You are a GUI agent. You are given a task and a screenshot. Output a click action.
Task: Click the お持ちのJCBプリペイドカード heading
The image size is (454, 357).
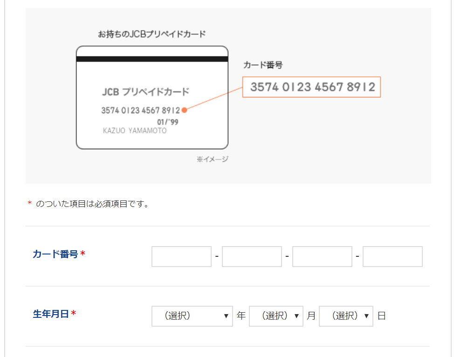click(x=151, y=34)
